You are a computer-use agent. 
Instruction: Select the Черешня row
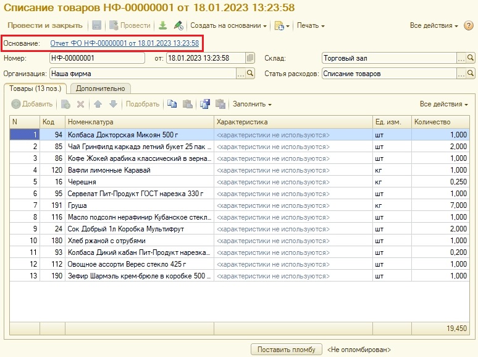click(x=239, y=182)
